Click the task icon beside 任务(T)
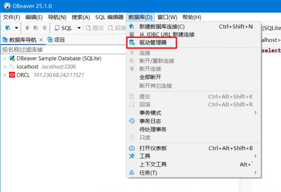 coord(132,173)
